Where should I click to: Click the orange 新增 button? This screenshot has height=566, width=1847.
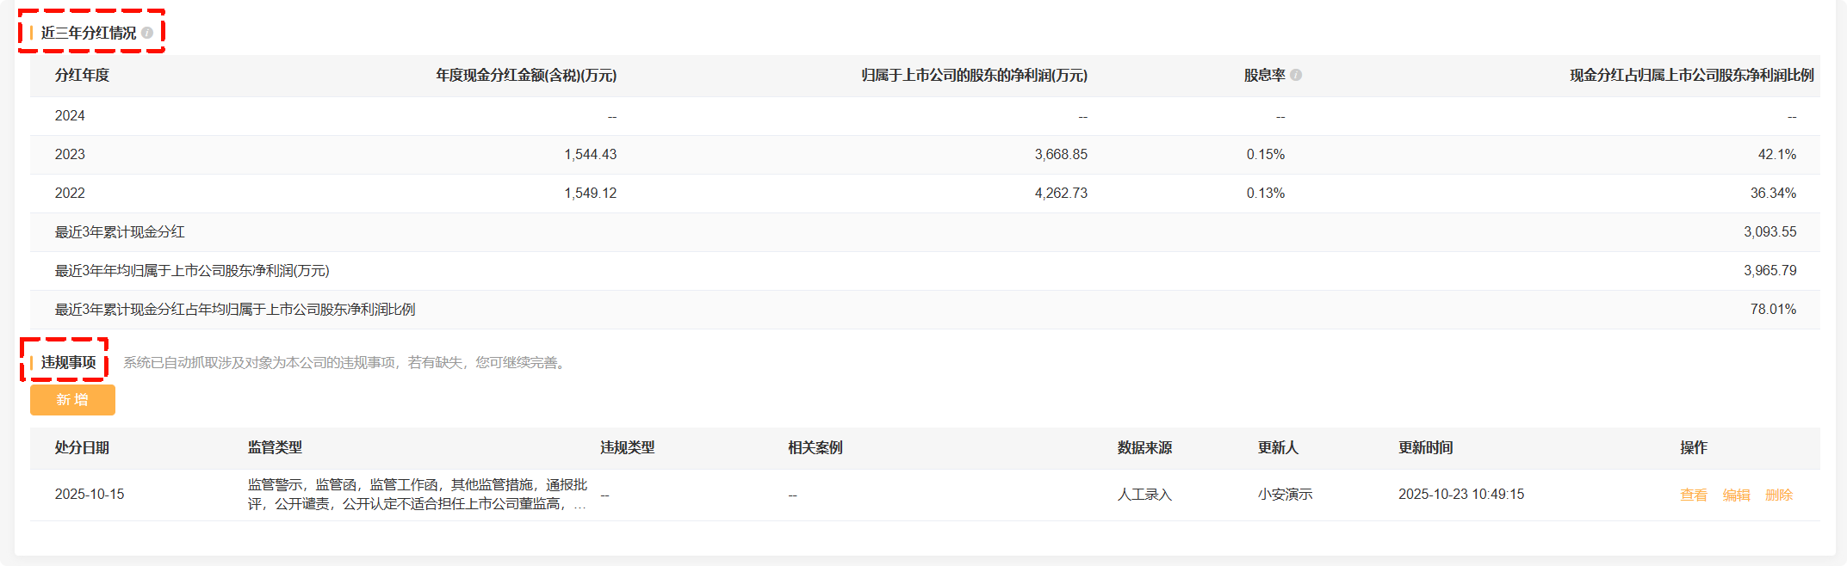pyautogui.click(x=72, y=400)
